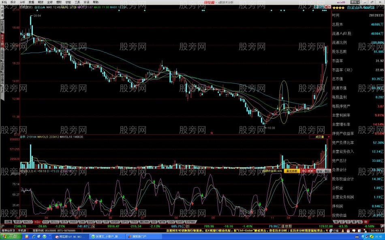Click the calendar icon in status bar

click(x=348, y=231)
